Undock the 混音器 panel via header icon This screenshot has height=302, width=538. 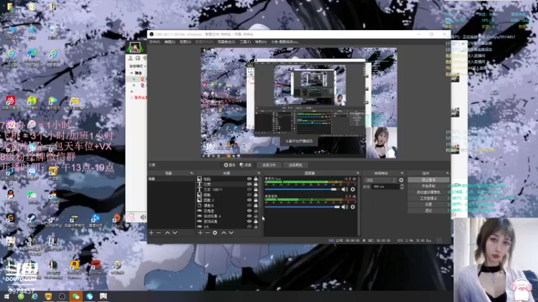[358, 173]
